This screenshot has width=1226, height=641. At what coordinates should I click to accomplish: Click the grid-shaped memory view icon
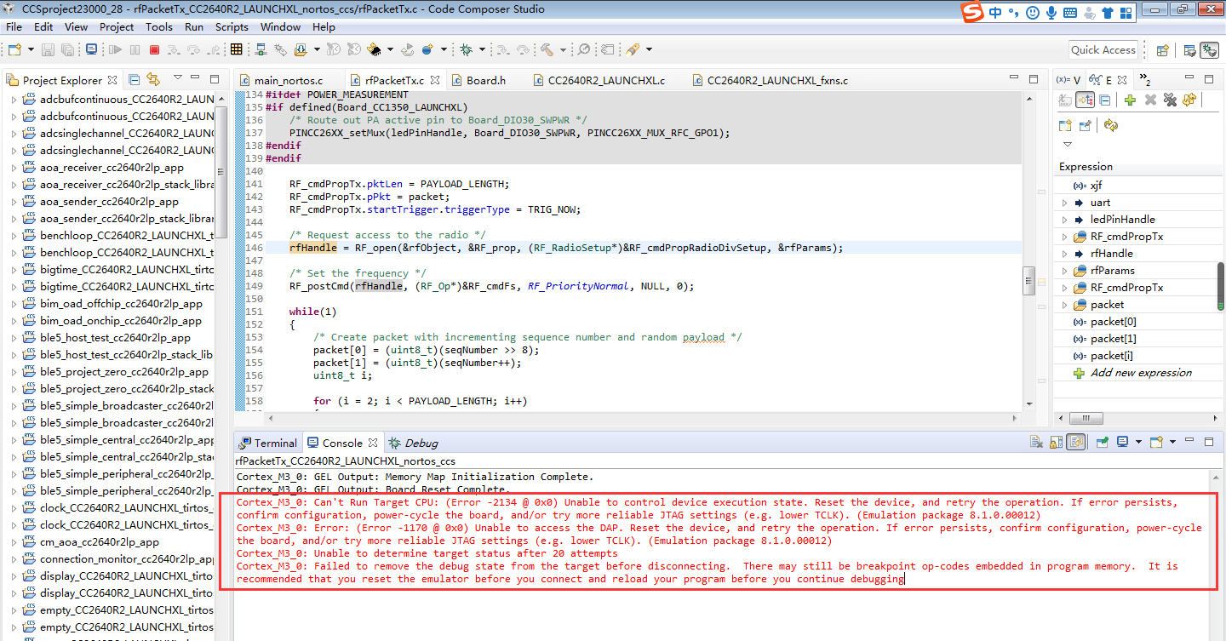coord(237,49)
